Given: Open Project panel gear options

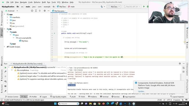Looking at the screenshot, I should click(45, 11).
